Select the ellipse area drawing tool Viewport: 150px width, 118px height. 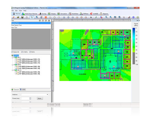click(x=59, y=17)
